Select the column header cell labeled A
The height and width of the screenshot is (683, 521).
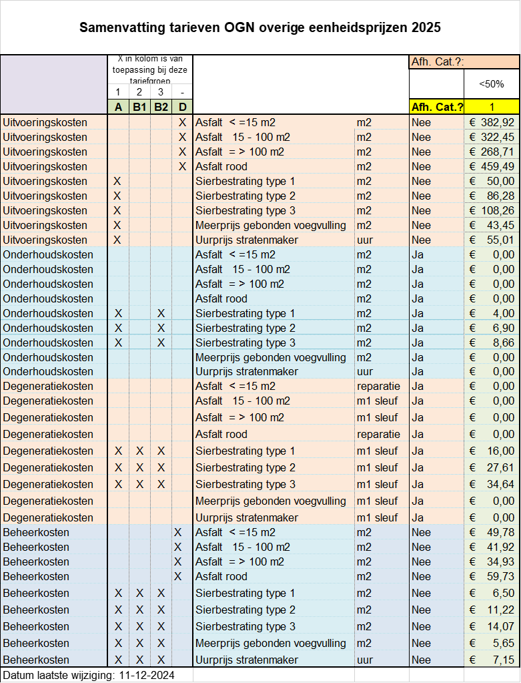click(x=118, y=107)
